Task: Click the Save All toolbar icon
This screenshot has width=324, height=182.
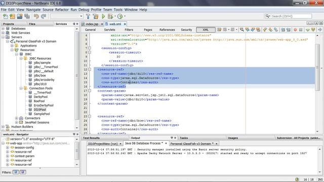Action: [27, 16]
